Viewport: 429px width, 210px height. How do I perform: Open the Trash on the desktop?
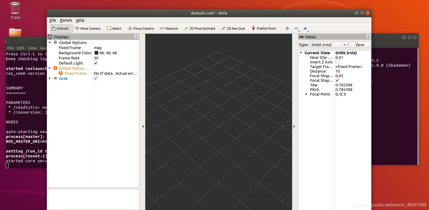pyautogui.click(x=15, y=11)
